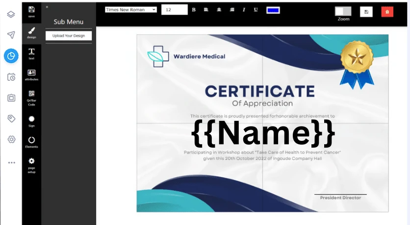Open the price tag icon
Image resolution: width=410 pixels, height=225 pixels.
(11, 119)
